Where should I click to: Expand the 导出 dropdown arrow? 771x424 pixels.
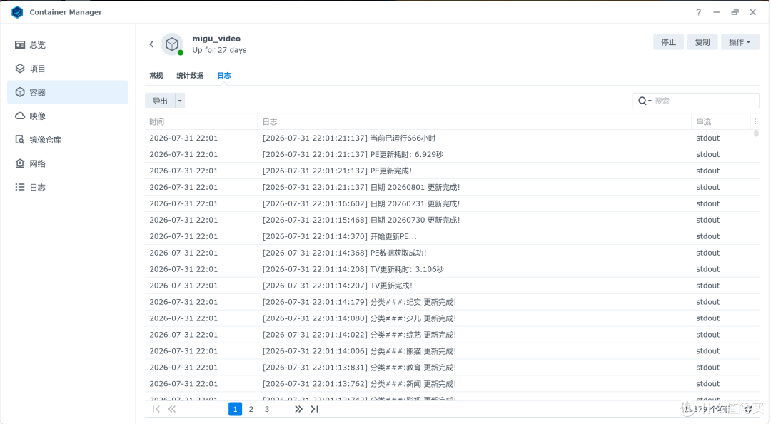tap(180, 101)
